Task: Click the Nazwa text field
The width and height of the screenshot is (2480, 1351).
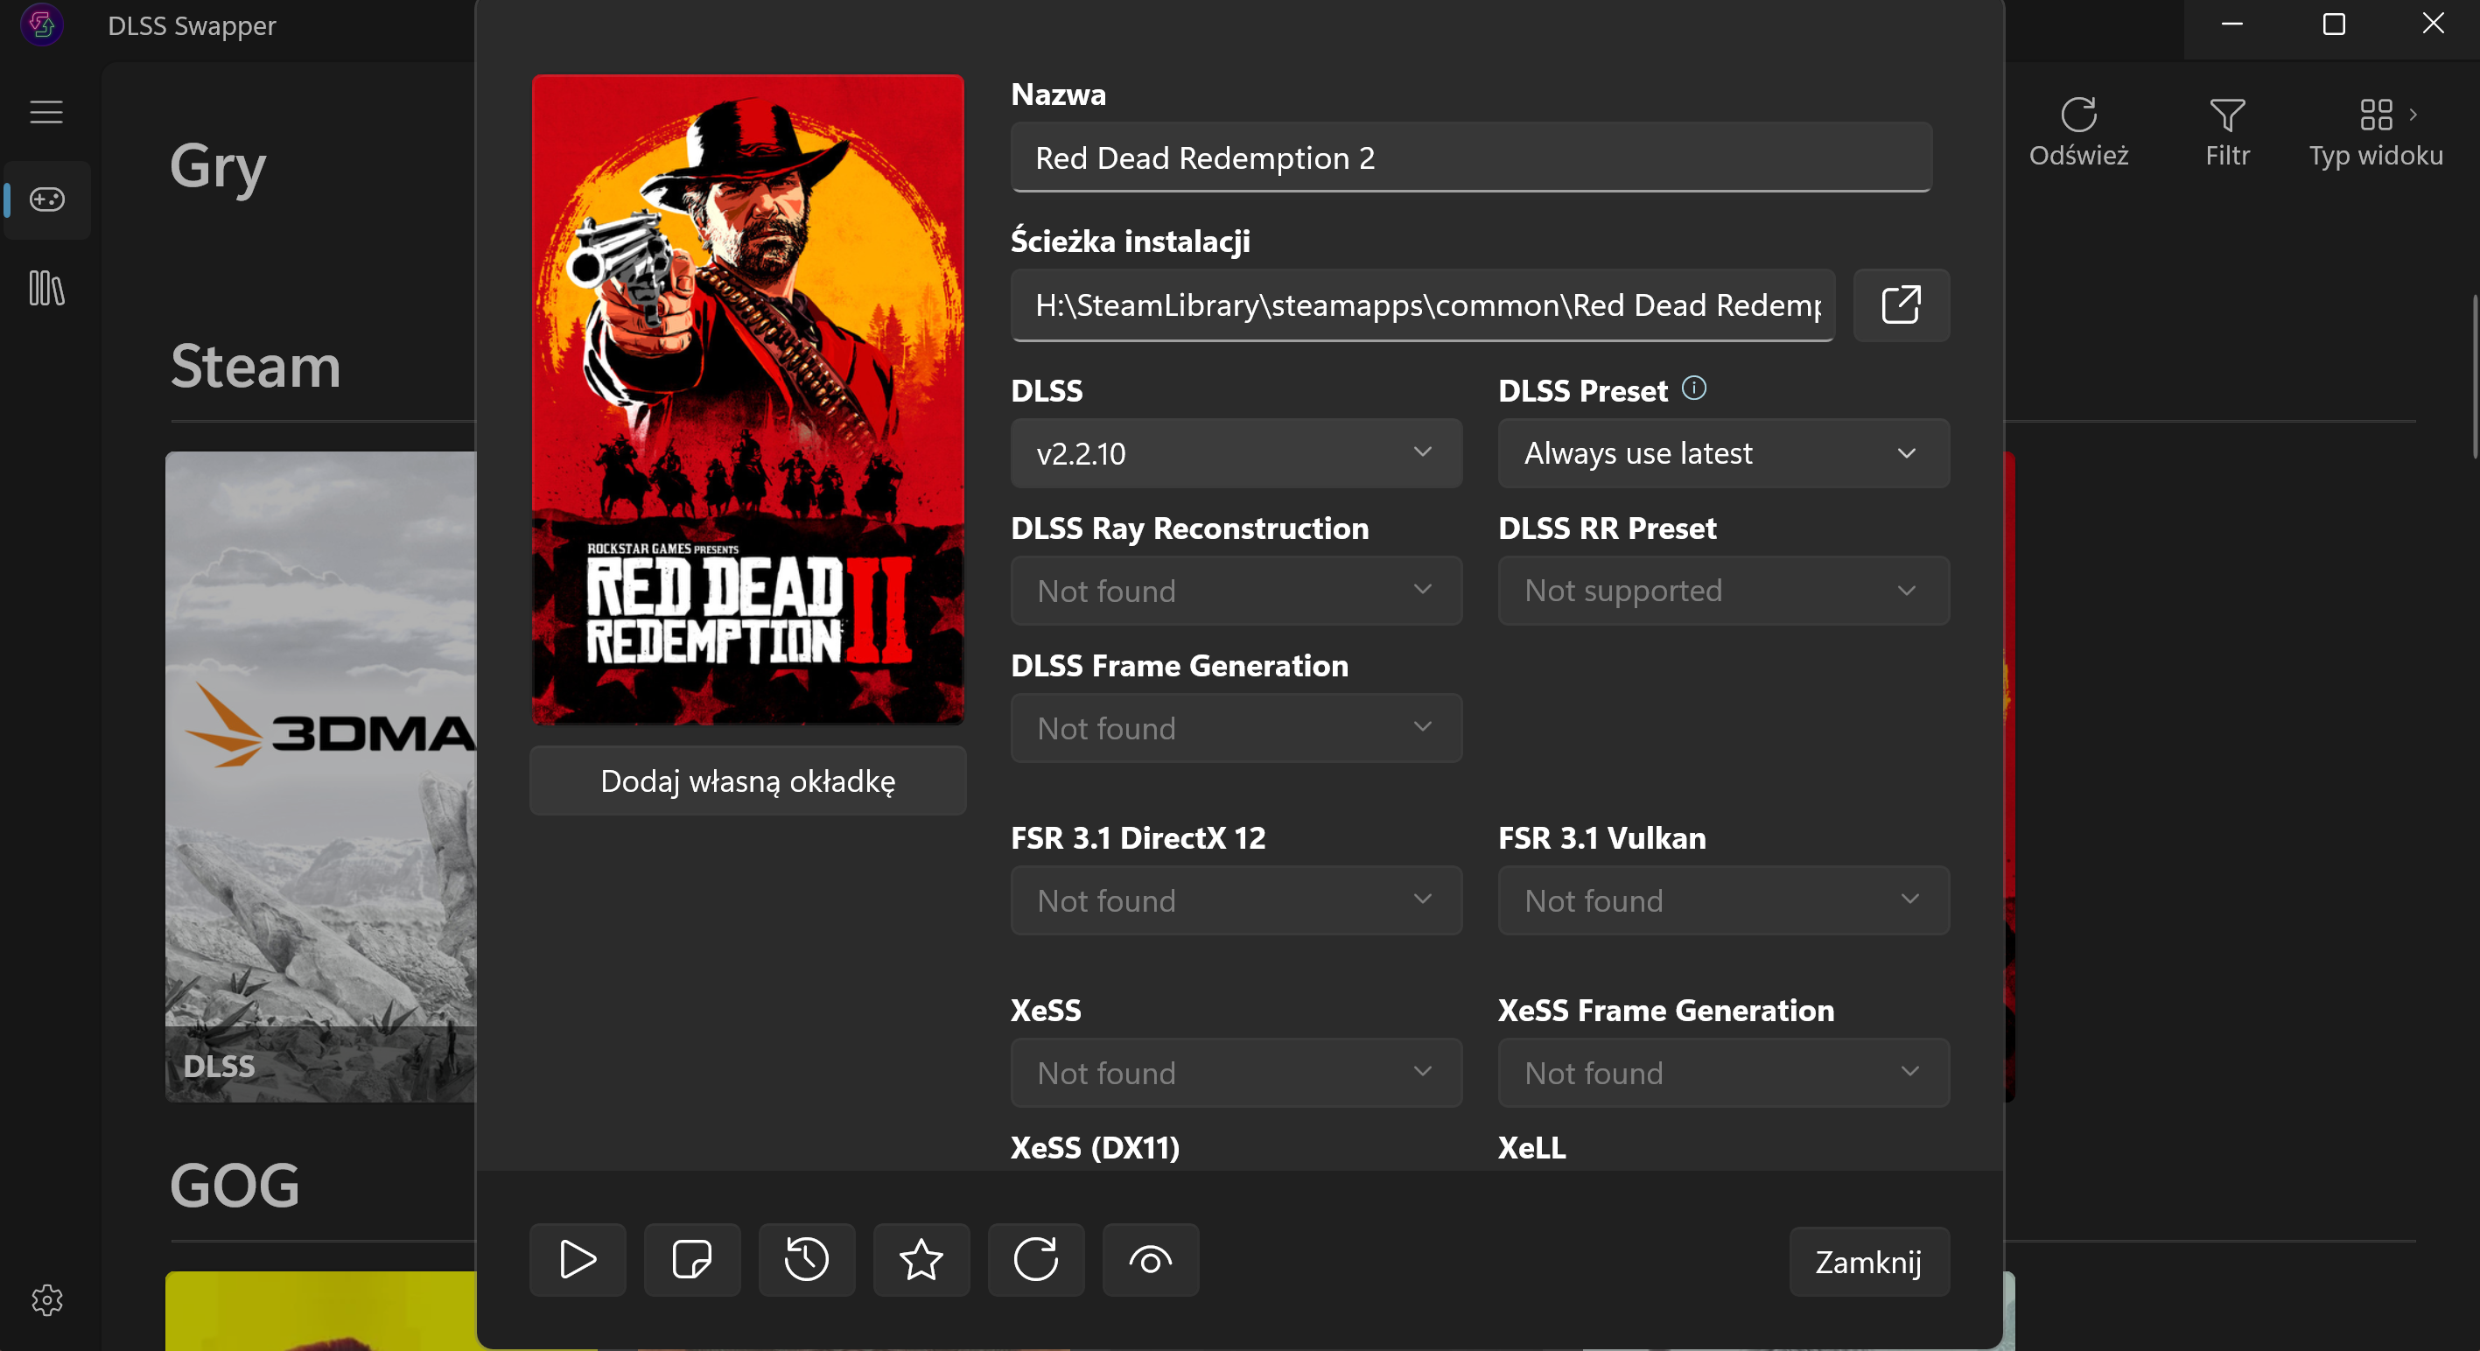Action: click(1470, 157)
